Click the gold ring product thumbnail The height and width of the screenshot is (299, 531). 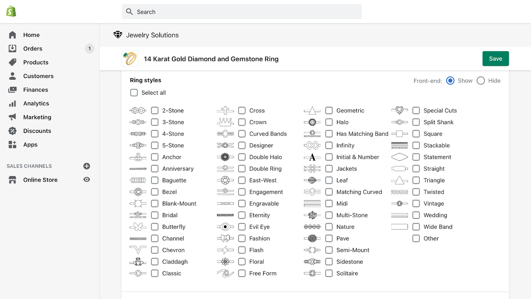(x=130, y=58)
